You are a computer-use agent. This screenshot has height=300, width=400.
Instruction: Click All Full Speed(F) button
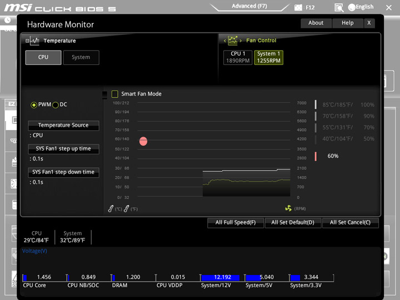236,223
